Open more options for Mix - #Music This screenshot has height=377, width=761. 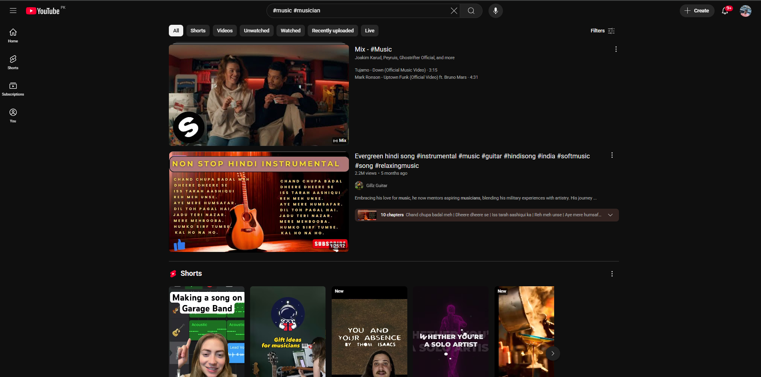point(616,49)
